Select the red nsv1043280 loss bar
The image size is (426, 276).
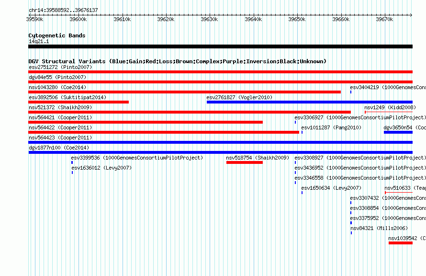point(184,92)
